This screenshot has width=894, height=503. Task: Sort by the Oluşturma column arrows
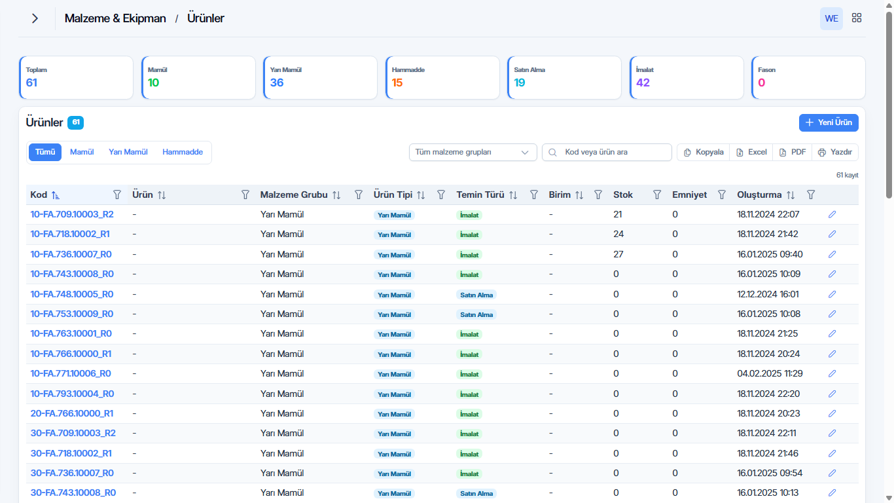(x=791, y=195)
